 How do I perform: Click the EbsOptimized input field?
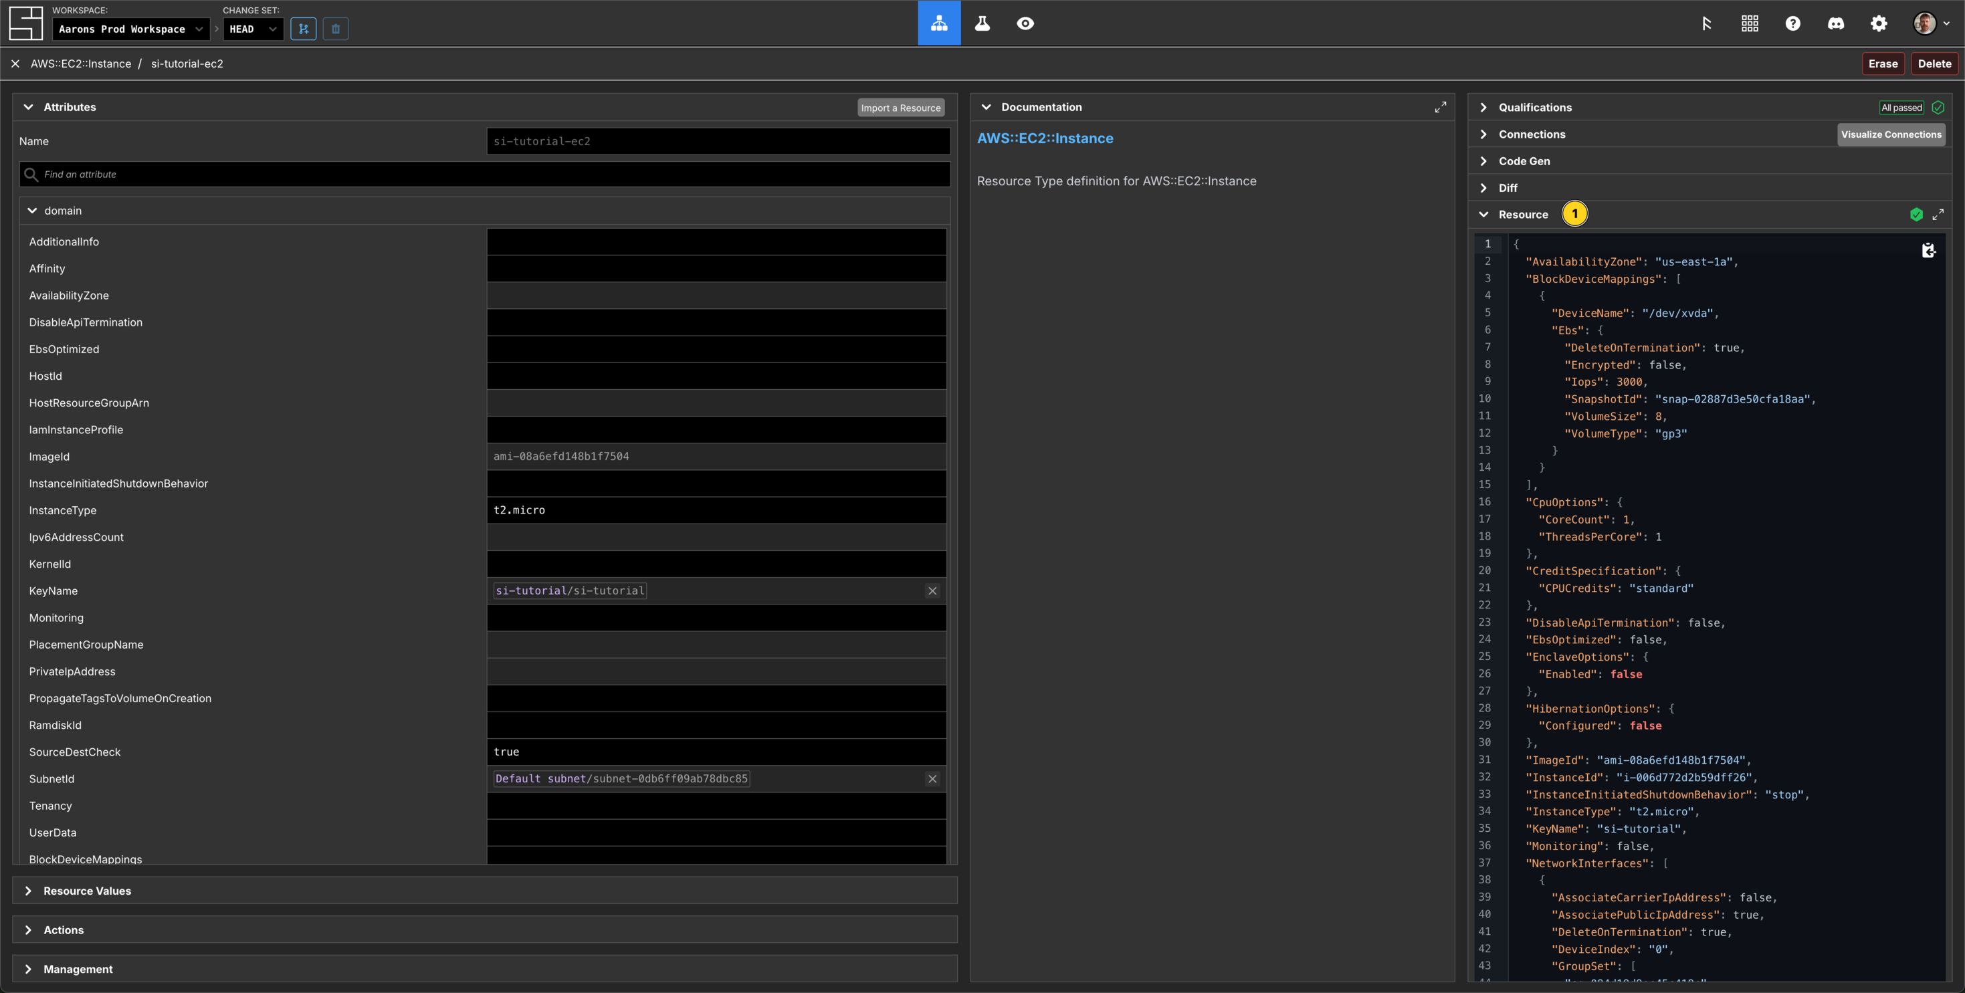[716, 349]
